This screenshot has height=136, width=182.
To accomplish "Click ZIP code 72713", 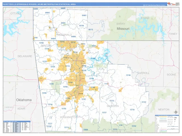I will [x=67, y=66].
